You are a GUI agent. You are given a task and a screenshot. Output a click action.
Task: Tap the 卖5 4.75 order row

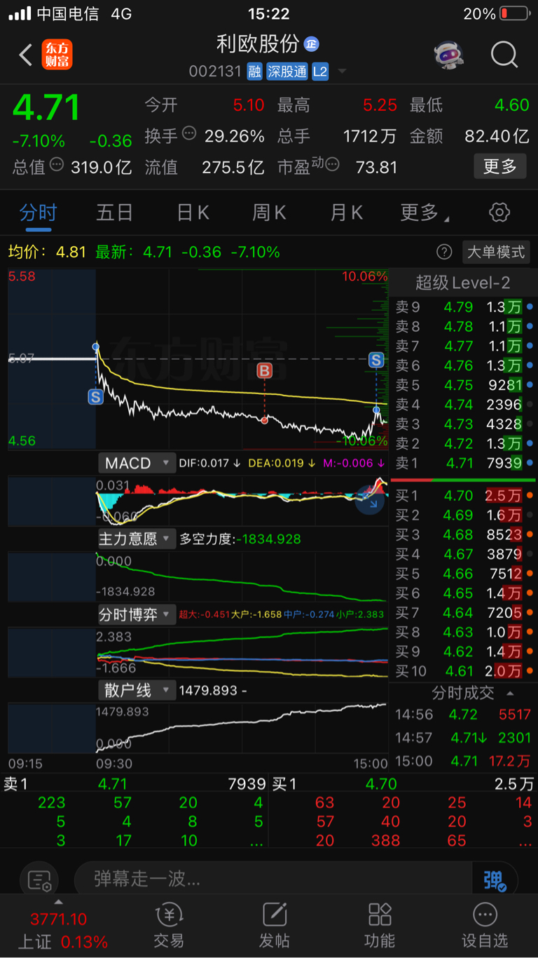(462, 384)
